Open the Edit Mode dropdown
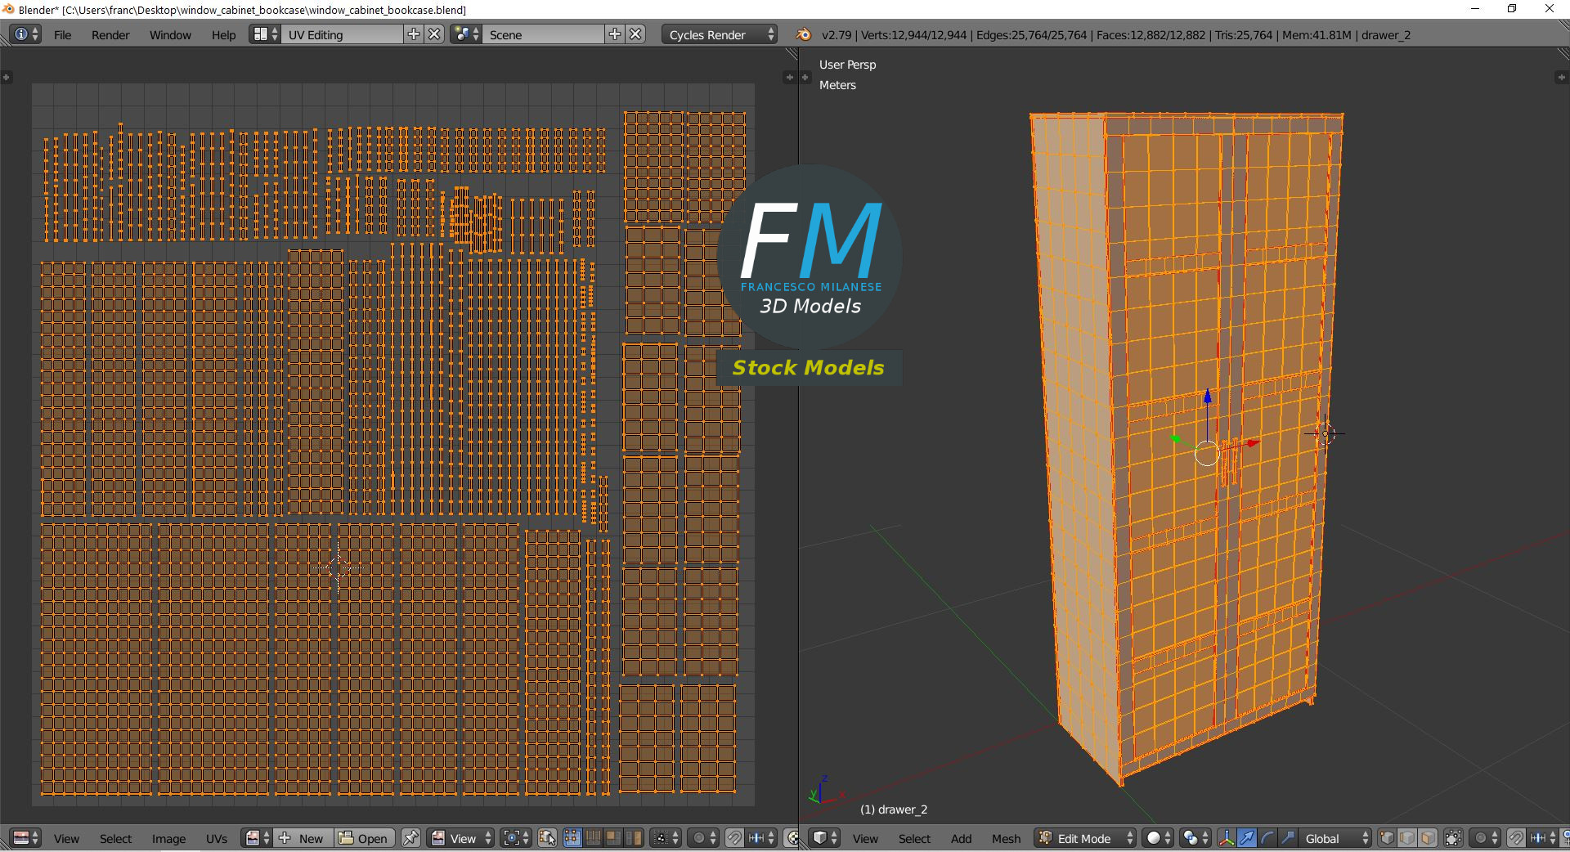1570x852 pixels. [1085, 838]
